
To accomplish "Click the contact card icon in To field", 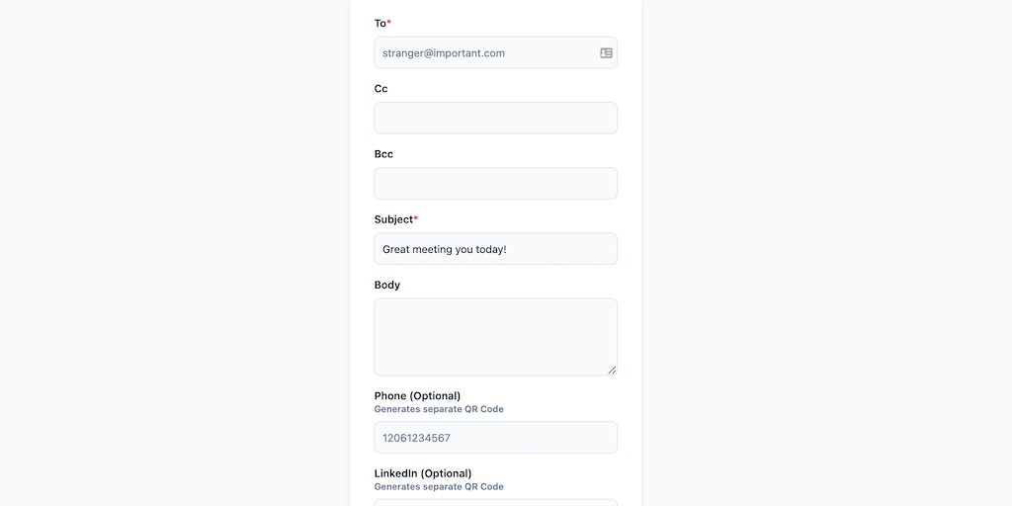I will [606, 53].
